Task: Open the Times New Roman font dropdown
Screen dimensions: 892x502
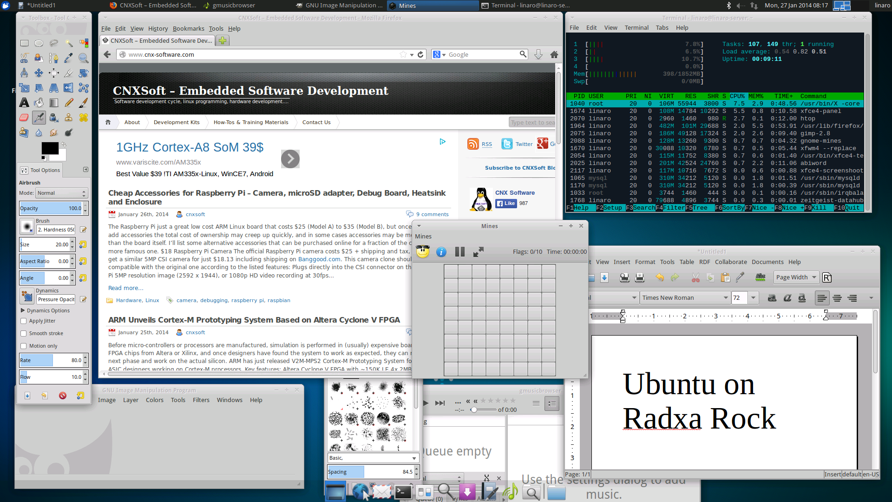Action: 685,298
